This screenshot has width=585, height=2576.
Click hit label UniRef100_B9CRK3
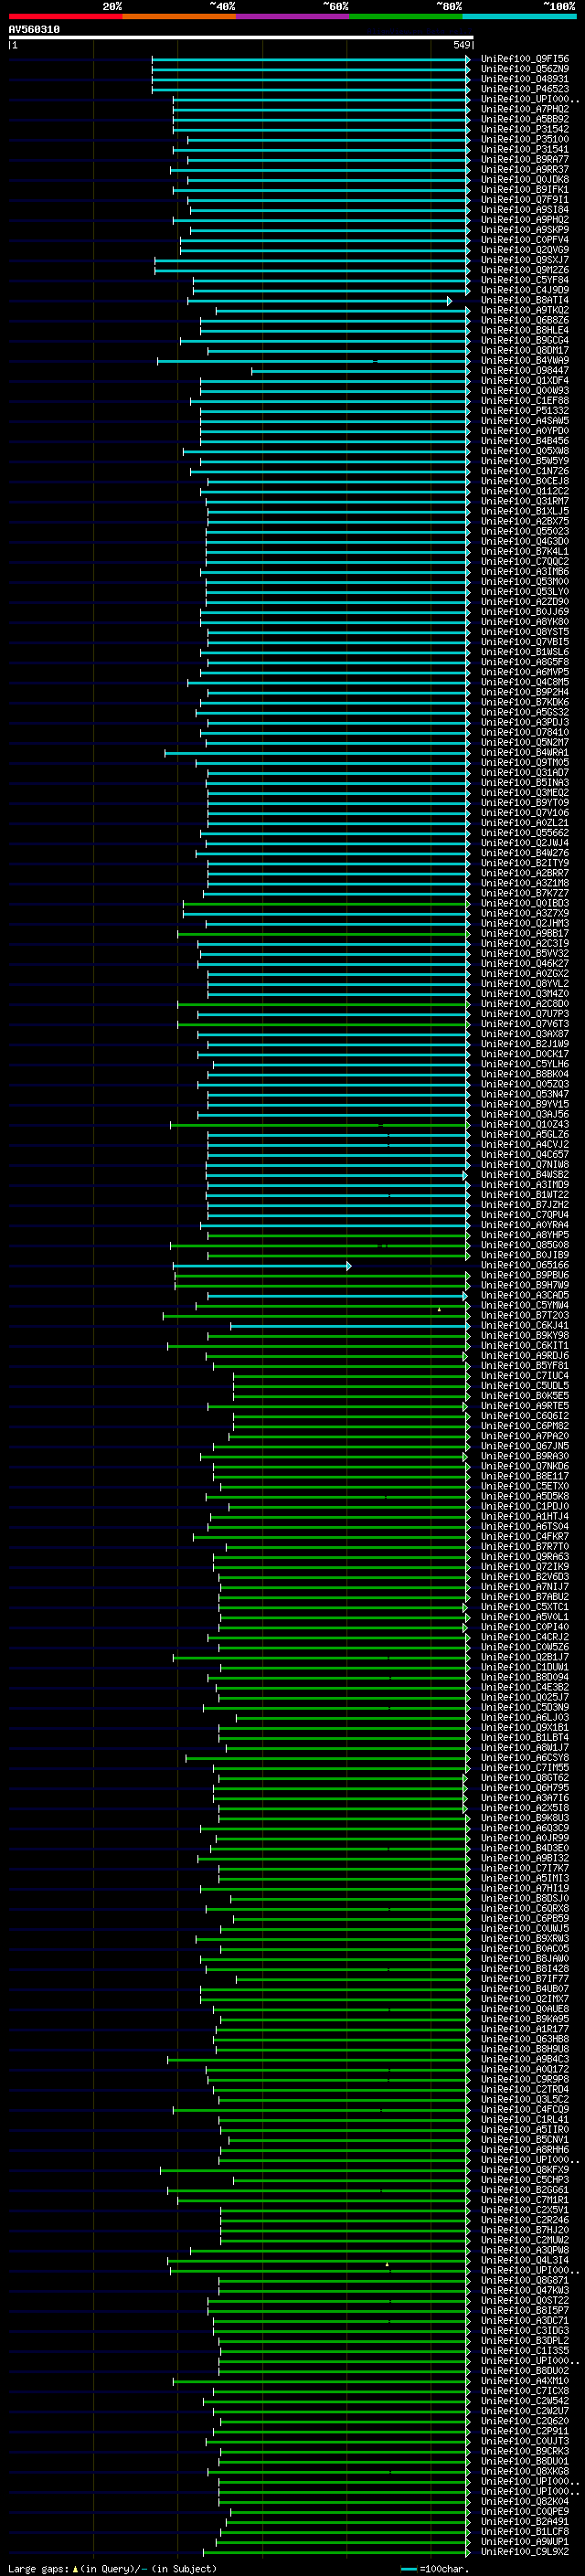click(524, 2452)
